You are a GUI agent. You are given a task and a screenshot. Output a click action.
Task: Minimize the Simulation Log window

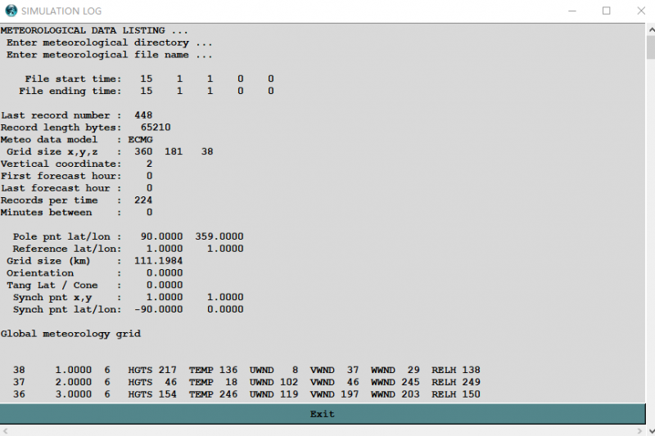(569, 11)
